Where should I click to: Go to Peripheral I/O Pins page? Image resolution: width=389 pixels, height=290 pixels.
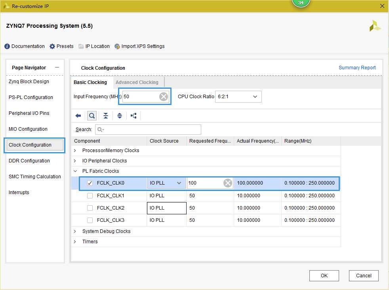point(29,113)
